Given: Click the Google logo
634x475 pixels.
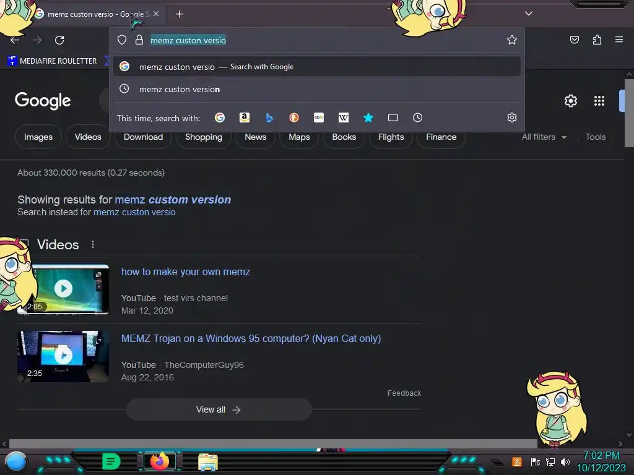Looking at the screenshot, I should click(43, 101).
